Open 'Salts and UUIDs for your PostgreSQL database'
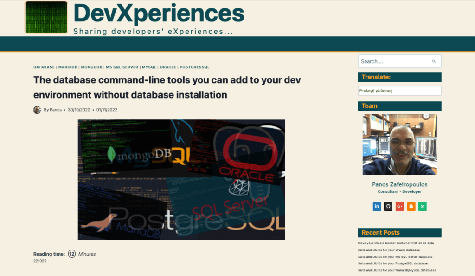The image size is (475, 276). [x=392, y=263]
